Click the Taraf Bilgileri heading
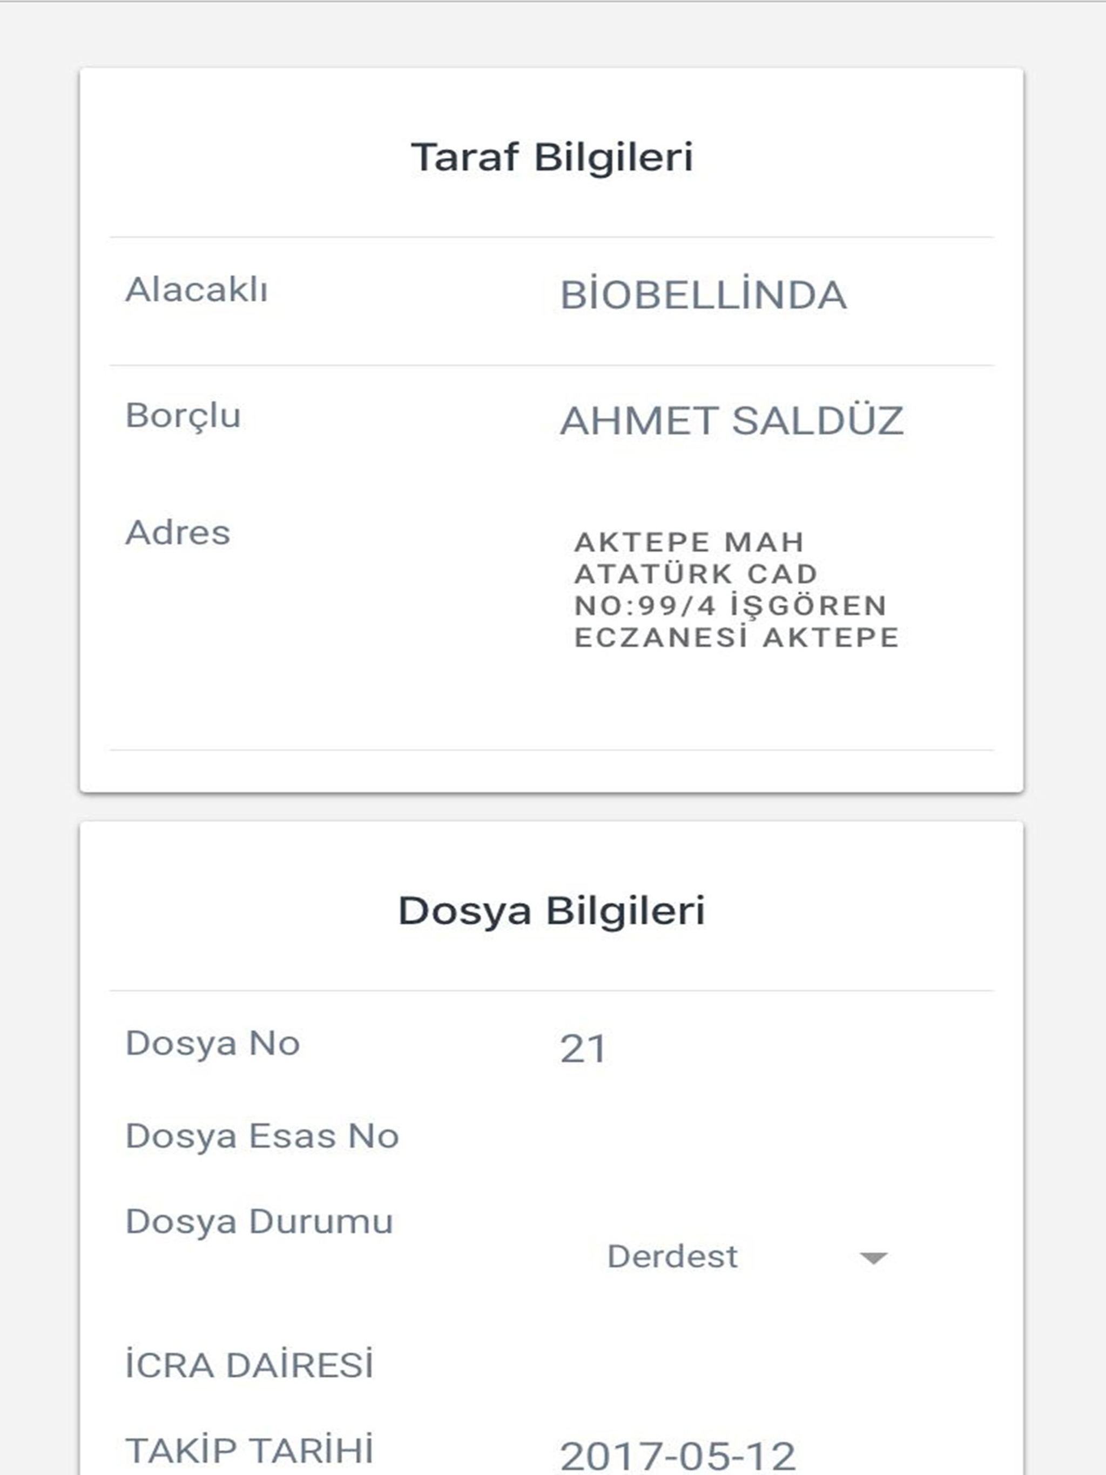Viewport: 1106px width, 1475px height. (x=552, y=157)
